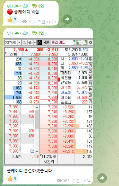119x186 pixels.
Task: Click the ask price 8,000
Action: 52,88
